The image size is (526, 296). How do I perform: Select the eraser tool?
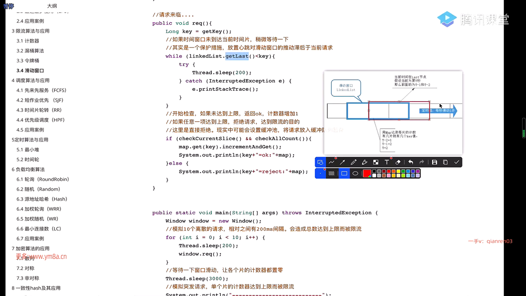[398, 162]
